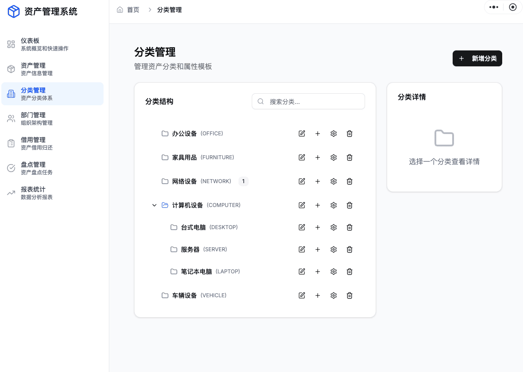Delete the 计算机设备 category
The height and width of the screenshot is (372, 523).
click(x=350, y=205)
